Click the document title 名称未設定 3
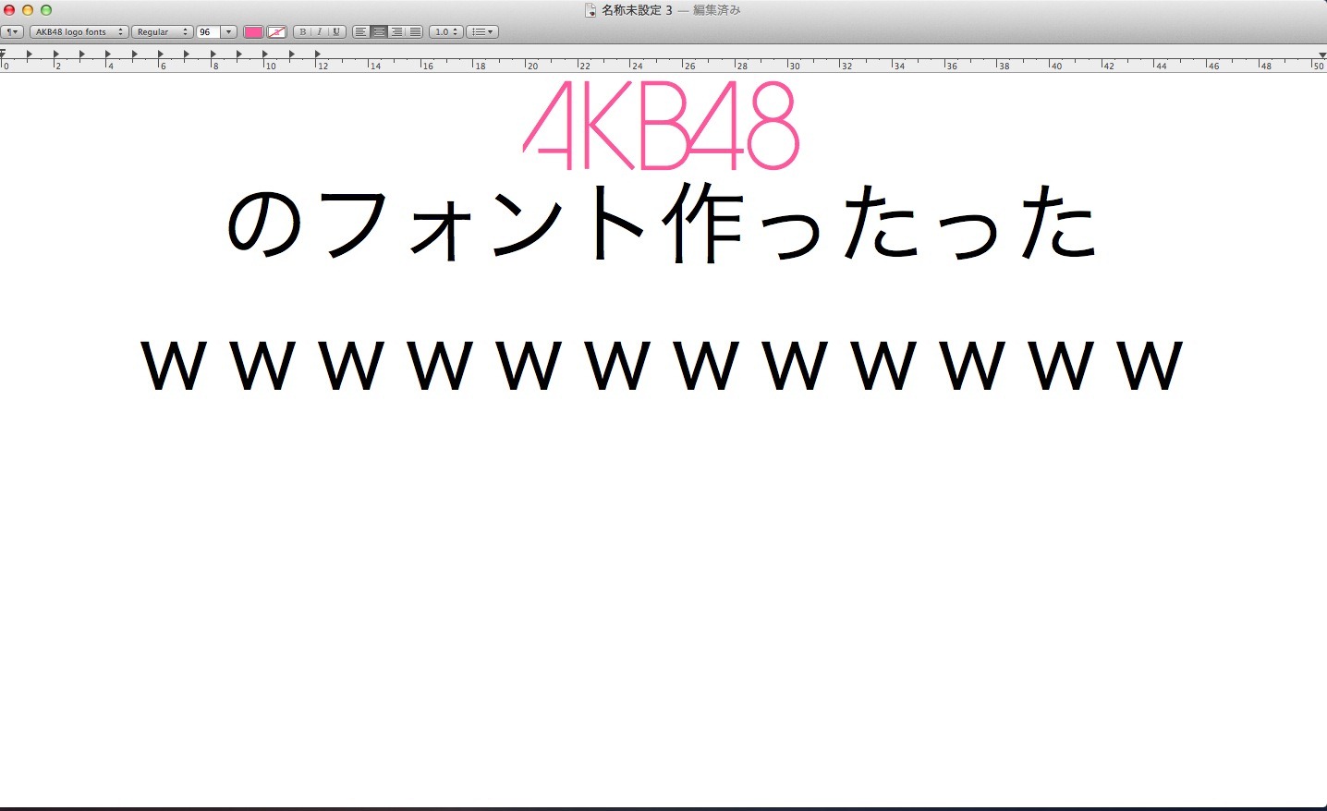The width and height of the screenshot is (1327, 811). (637, 10)
